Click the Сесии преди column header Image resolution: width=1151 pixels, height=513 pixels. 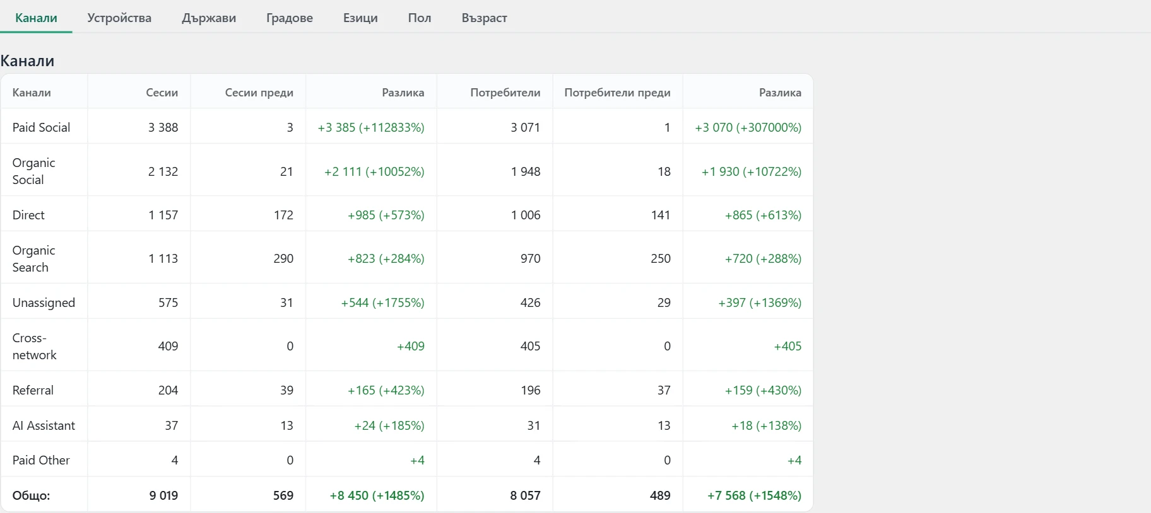pyautogui.click(x=259, y=93)
